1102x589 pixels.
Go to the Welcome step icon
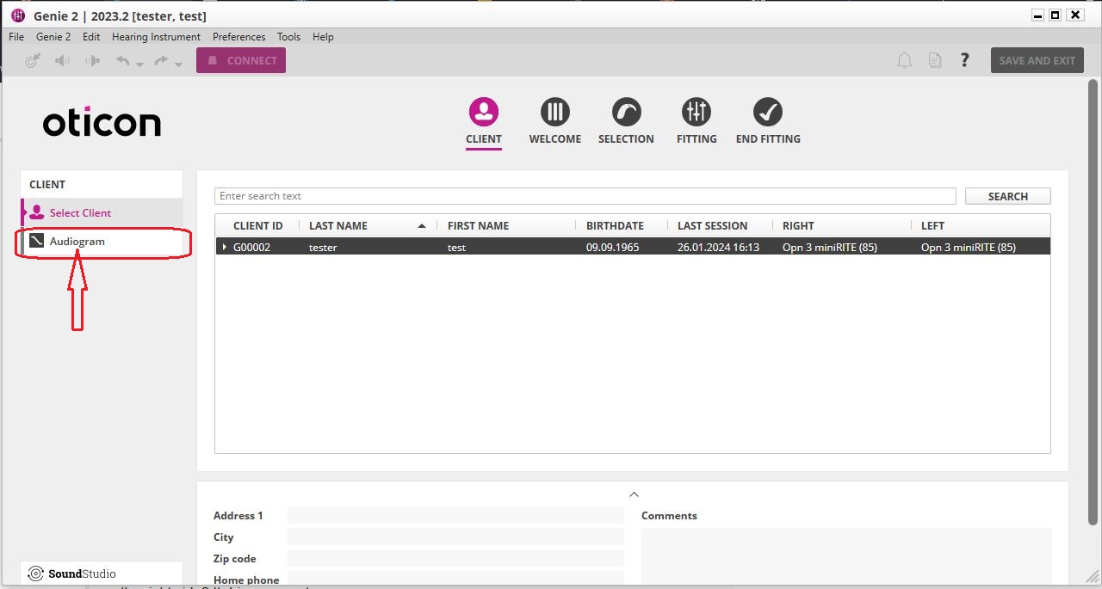coord(555,112)
